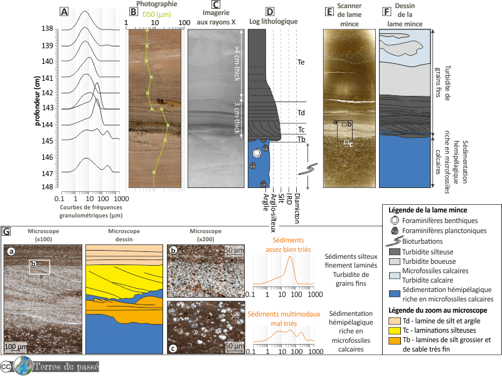
Task: Click microscope image a (x100)
Action: point(43,300)
